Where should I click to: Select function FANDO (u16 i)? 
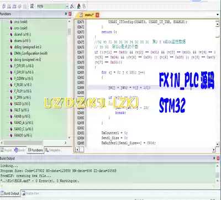pyautogui.click(x=23, y=135)
